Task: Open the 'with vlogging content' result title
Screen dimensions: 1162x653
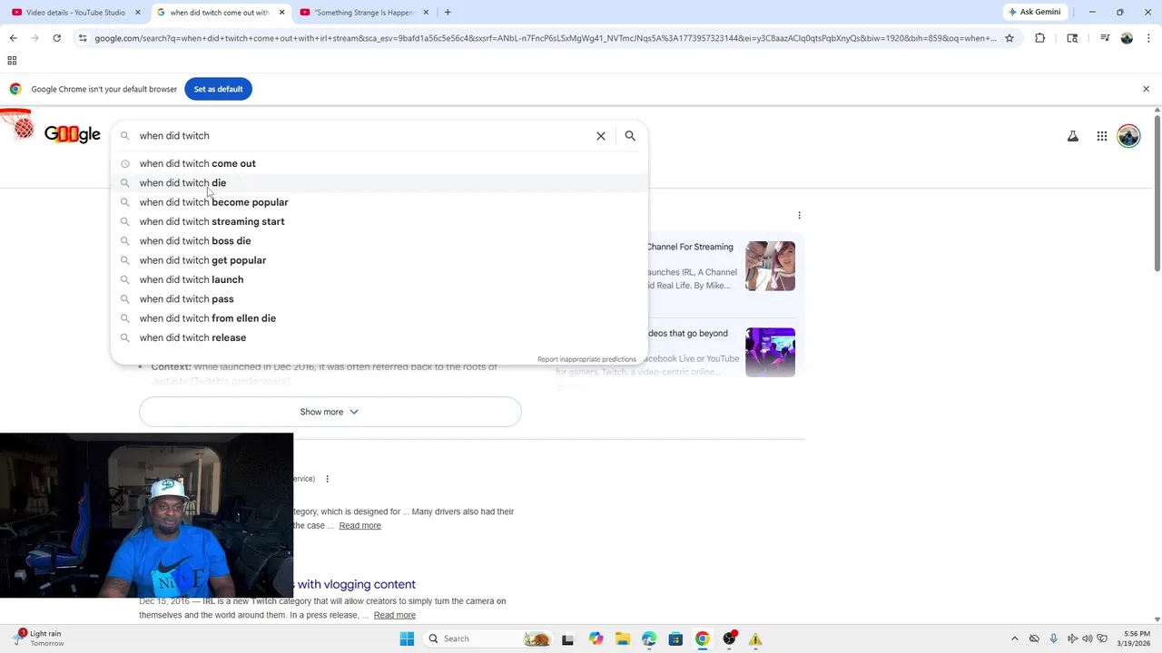Action: click(356, 584)
